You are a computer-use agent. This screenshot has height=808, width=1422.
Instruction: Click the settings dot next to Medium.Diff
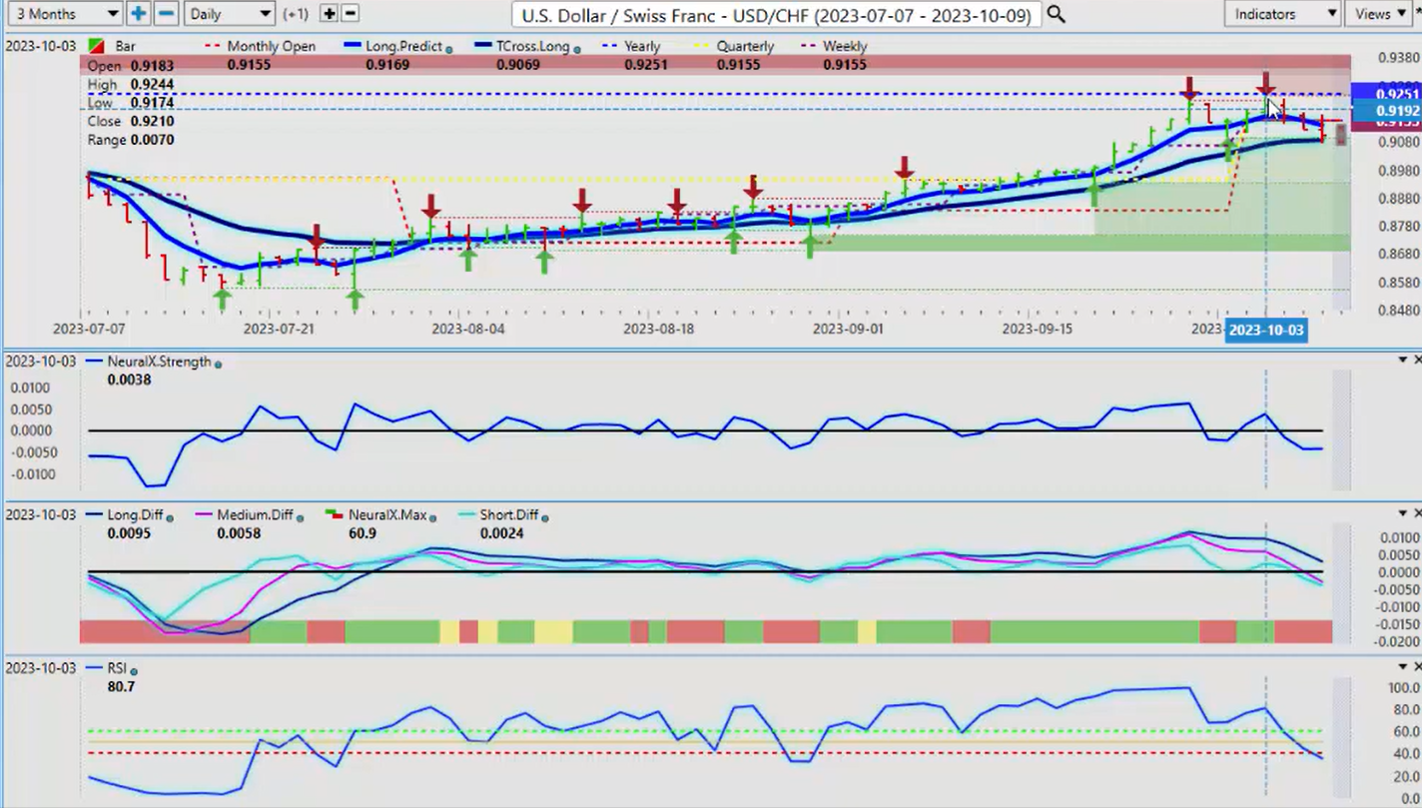301,516
